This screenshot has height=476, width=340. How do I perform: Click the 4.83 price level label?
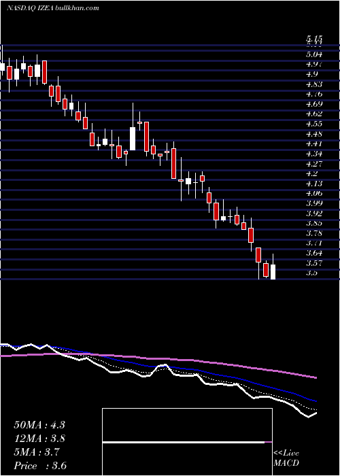tap(314, 84)
